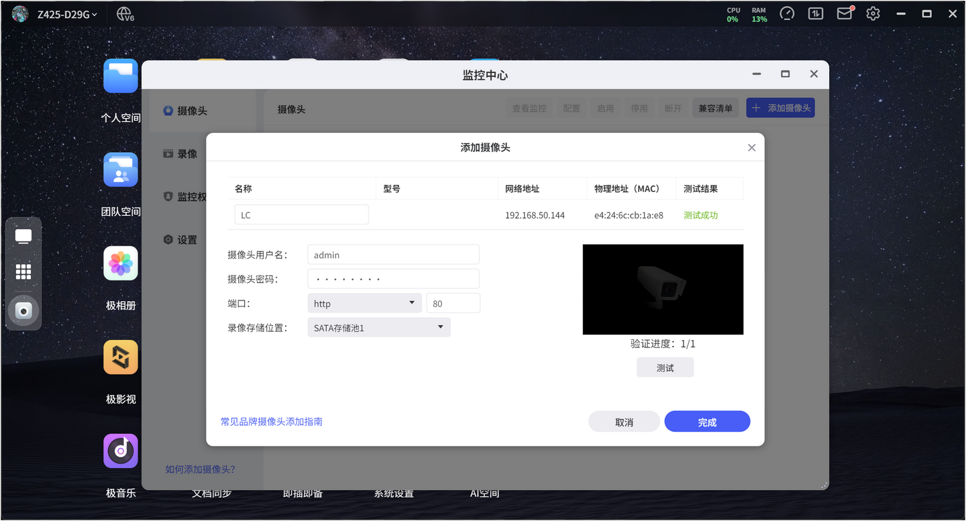966x521 pixels.
Task: Open the performance gauge icon in top bar
Action: pyautogui.click(x=787, y=13)
